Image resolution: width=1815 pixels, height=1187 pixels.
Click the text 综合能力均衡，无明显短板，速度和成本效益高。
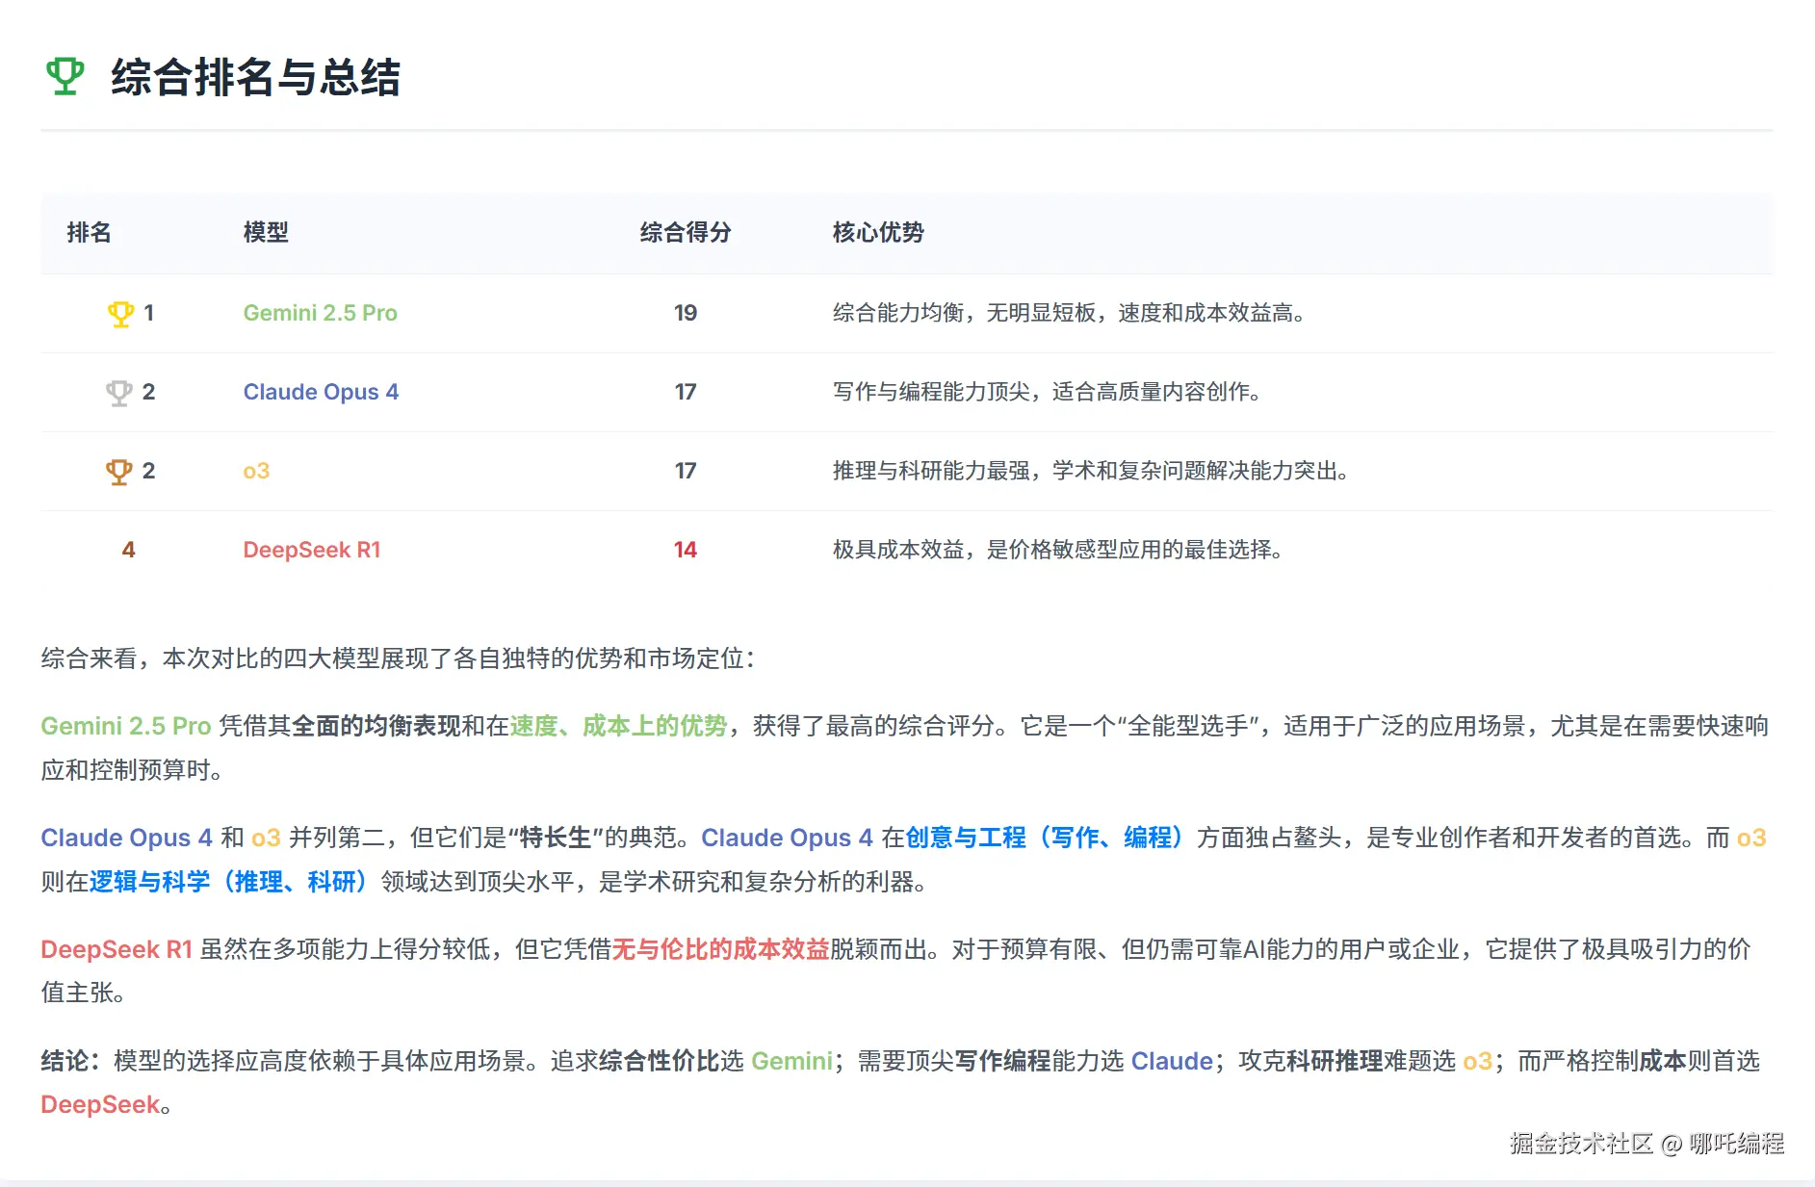tap(1071, 313)
